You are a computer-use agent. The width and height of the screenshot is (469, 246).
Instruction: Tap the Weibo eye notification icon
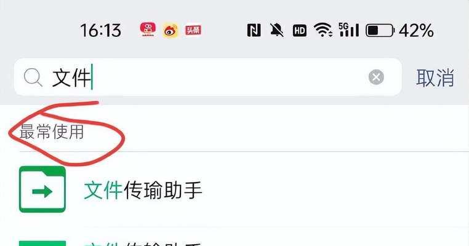click(x=170, y=30)
